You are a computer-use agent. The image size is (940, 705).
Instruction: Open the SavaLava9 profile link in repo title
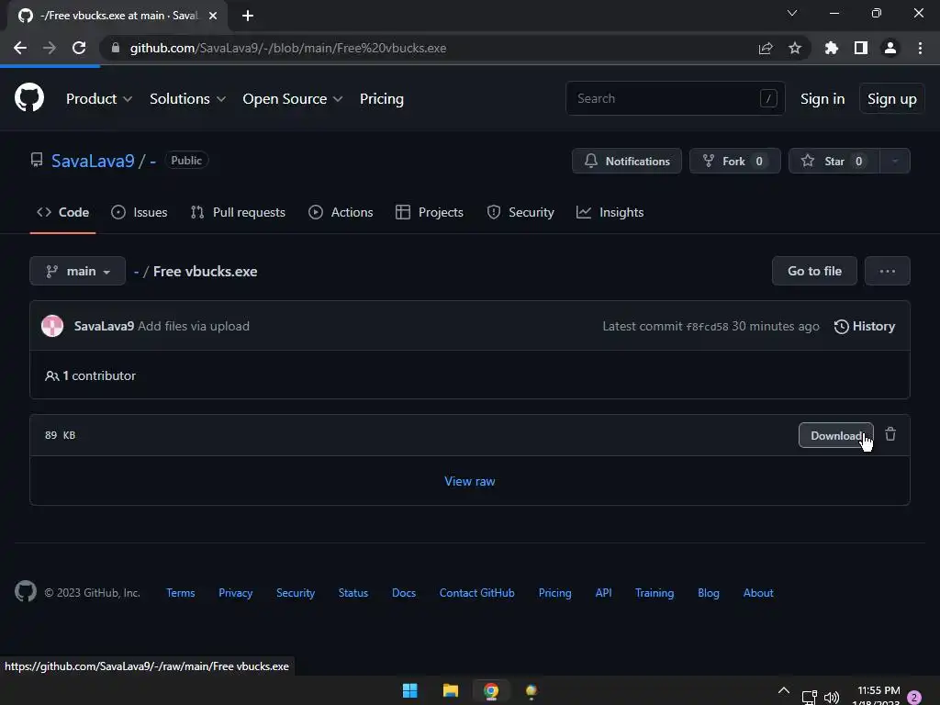93,161
